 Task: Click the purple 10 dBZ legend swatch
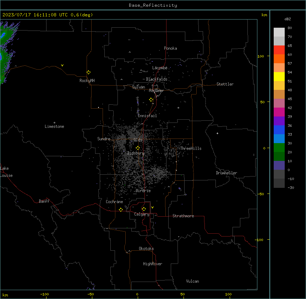coord(279,165)
